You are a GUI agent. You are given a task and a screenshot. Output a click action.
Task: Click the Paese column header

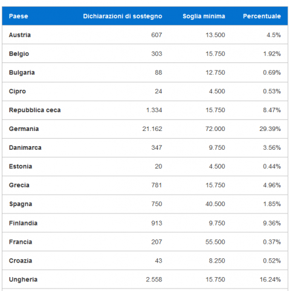[x=18, y=16]
